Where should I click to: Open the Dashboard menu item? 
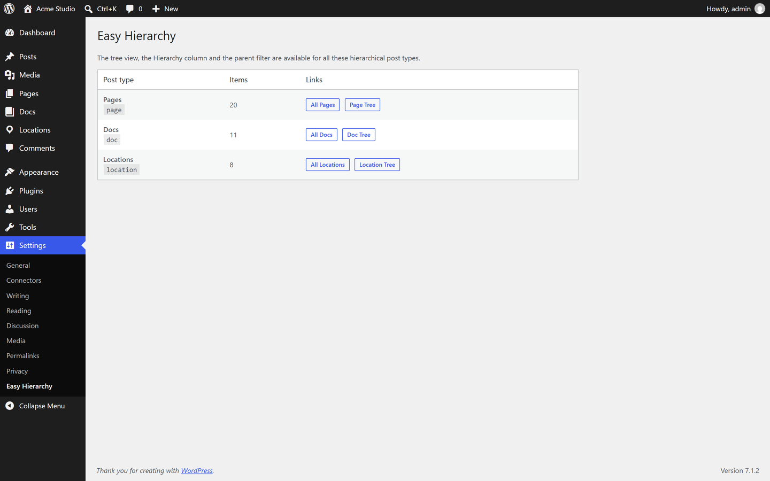pyautogui.click(x=43, y=33)
